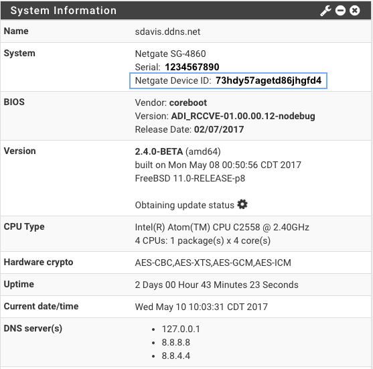This screenshot has width=373, height=369.
Task: Click the spinning update status gear icon
Action: pos(242,204)
